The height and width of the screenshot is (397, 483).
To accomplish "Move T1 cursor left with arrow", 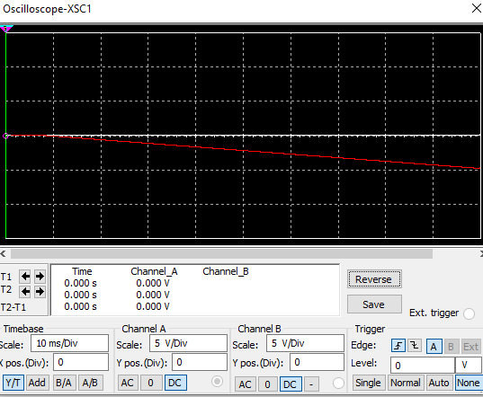I will pos(25,277).
